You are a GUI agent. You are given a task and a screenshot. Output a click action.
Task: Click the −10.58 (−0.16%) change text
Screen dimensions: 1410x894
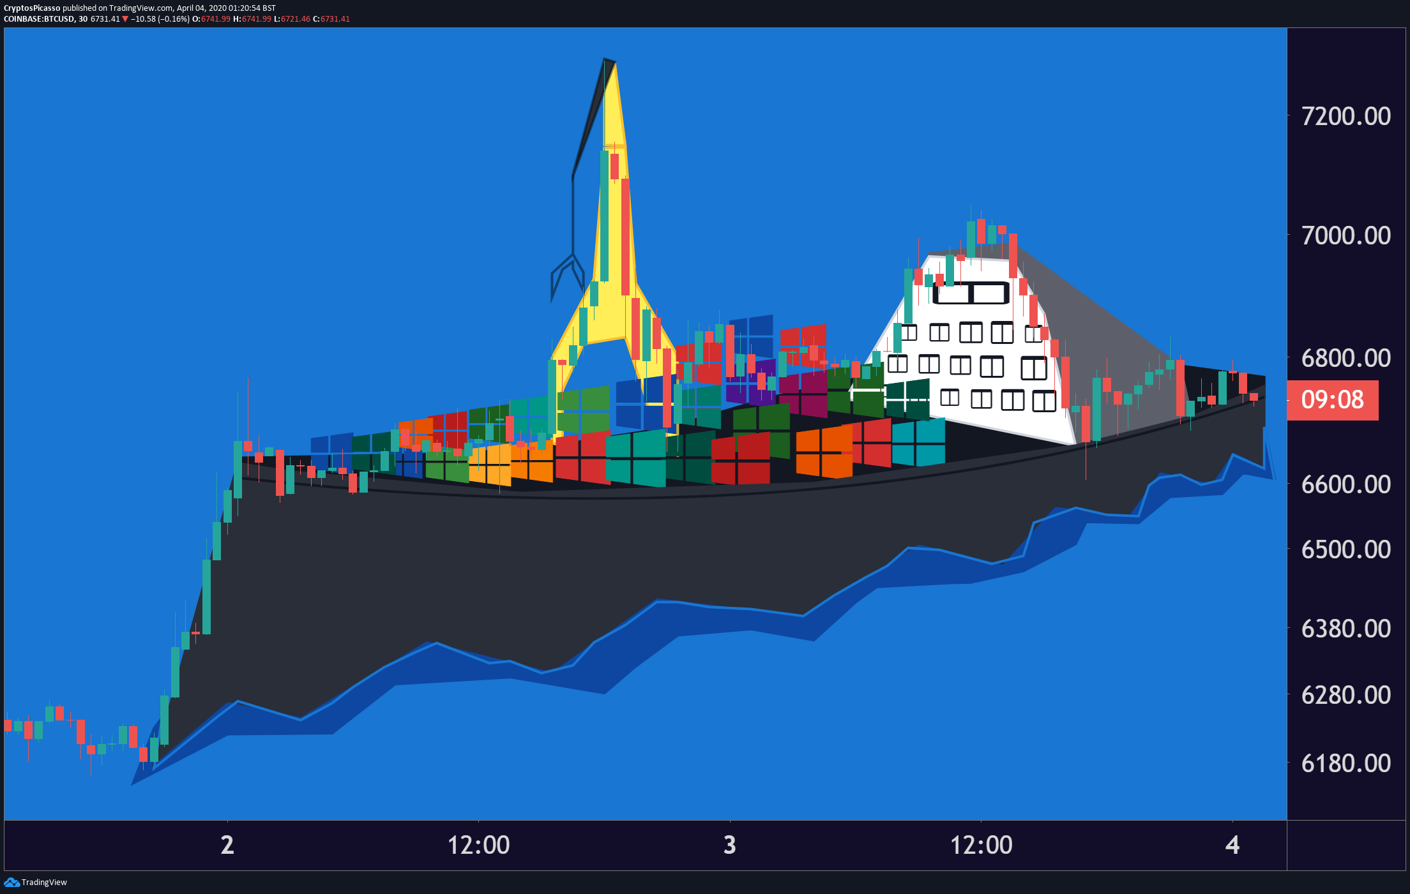(160, 19)
